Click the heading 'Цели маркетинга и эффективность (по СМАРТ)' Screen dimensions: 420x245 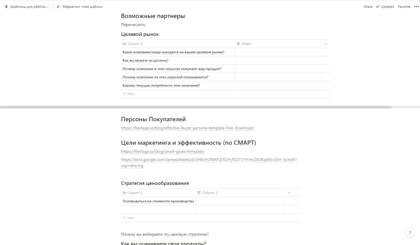click(188, 143)
